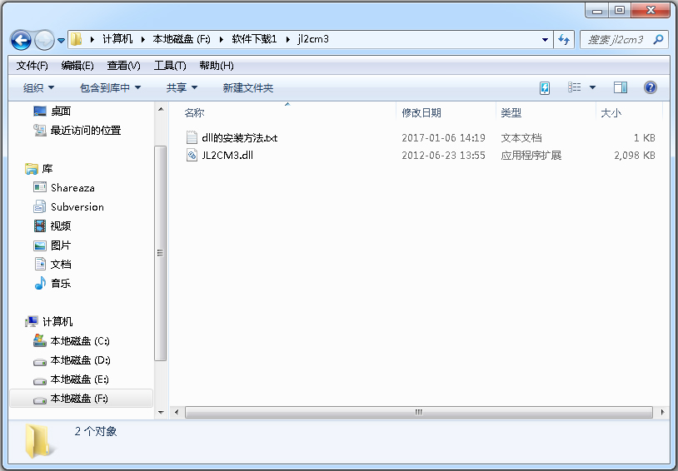Viewport: 678px width, 471px height.
Task: Click the change view icon
Action: tap(574, 87)
